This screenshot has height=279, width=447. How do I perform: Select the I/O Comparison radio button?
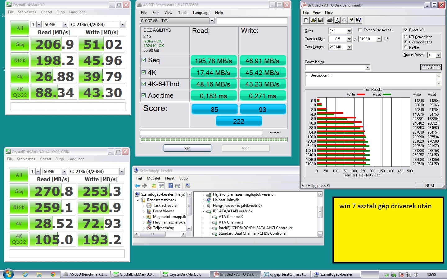(x=406, y=37)
